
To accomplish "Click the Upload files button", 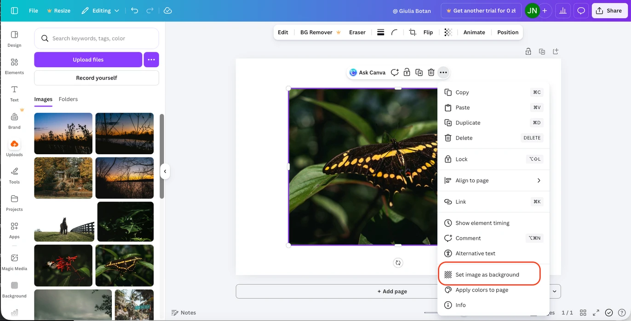I will point(88,60).
